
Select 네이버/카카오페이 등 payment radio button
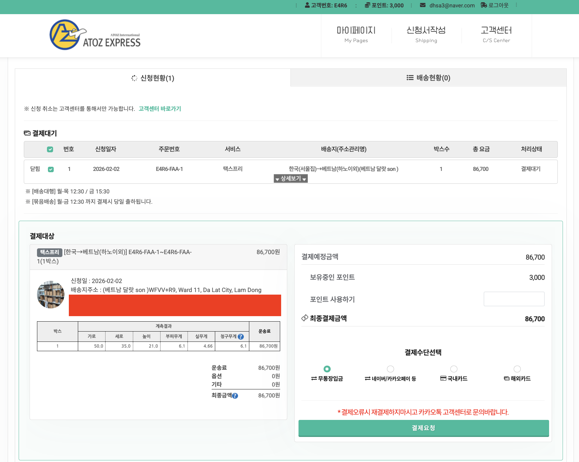tap(391, 369)
